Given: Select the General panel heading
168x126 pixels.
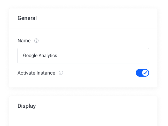Looking at the screenshot, I should click(27, 18).
